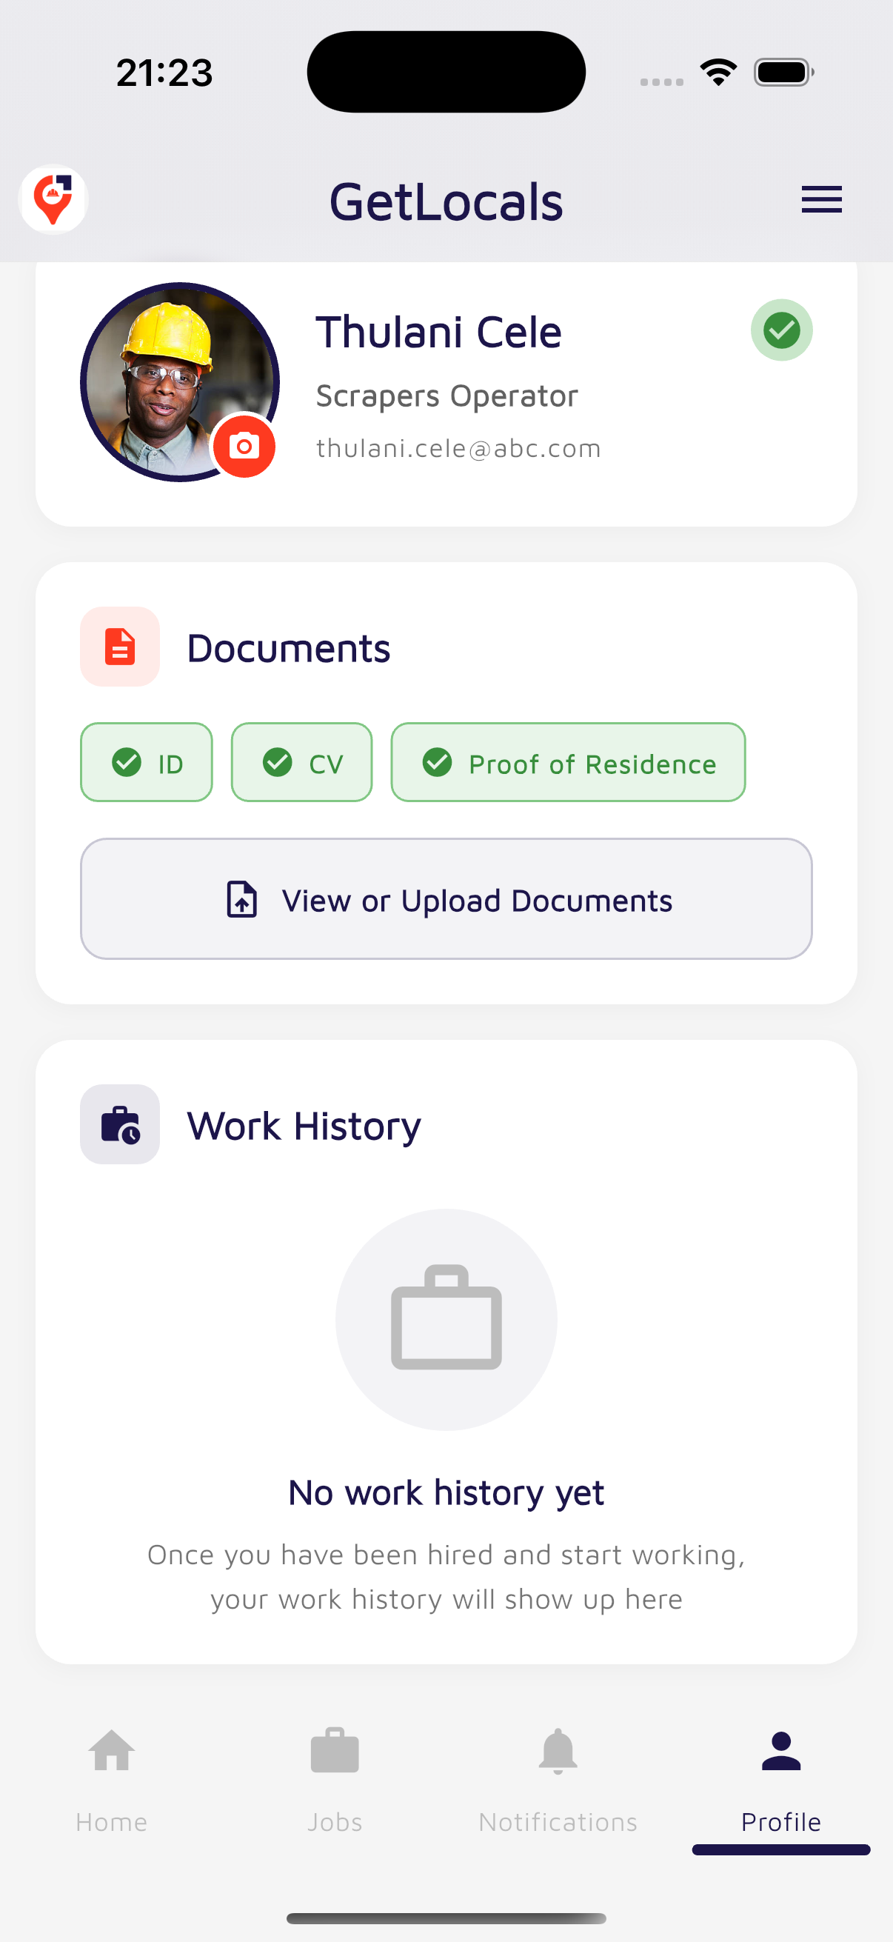The height and width of the screenshot is (1942, 893).
Task: Tap the empty briefcase placeholder icon
Action: tap(446, 1319)
